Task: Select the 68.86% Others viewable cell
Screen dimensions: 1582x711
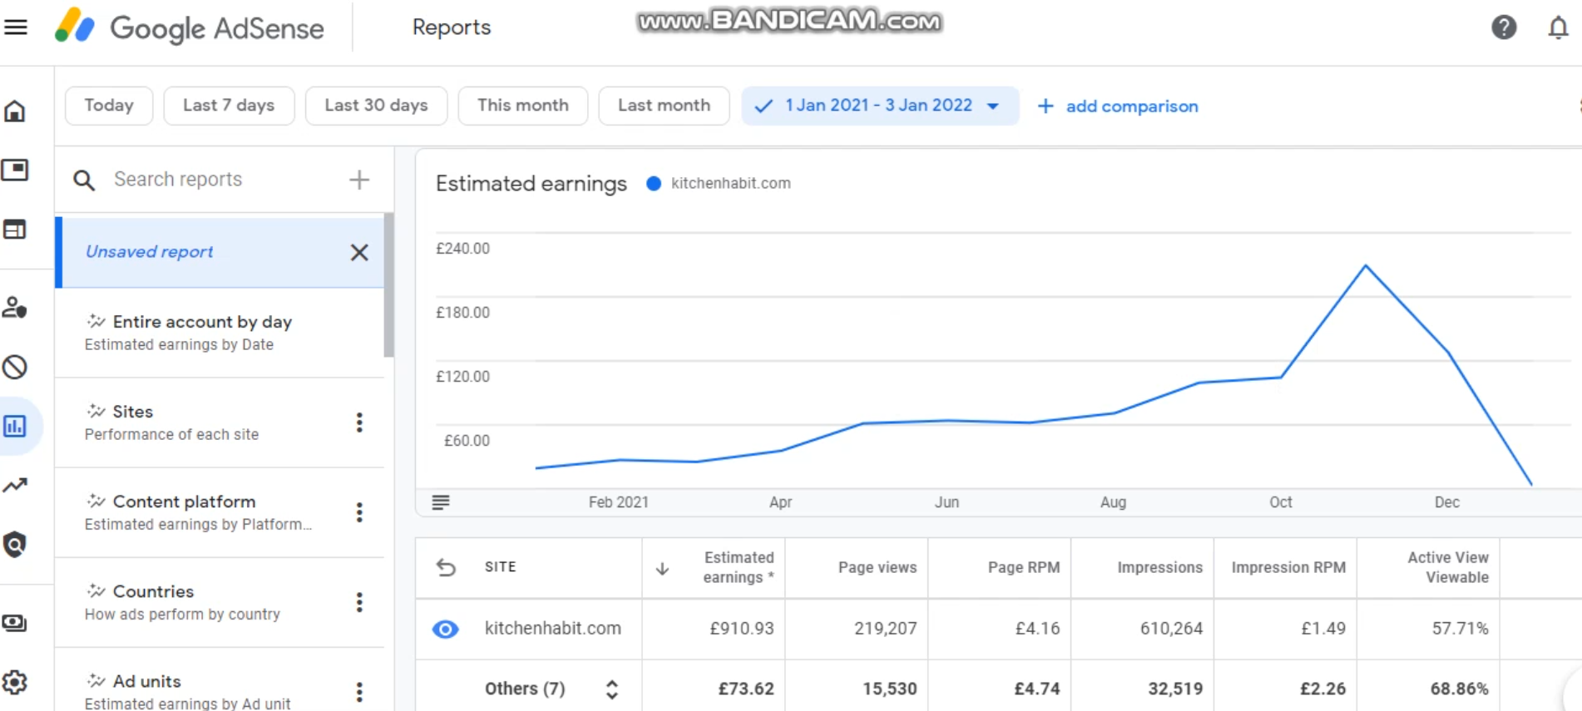Action: [1461, 689]
